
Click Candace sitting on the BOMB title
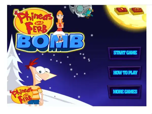60,26
